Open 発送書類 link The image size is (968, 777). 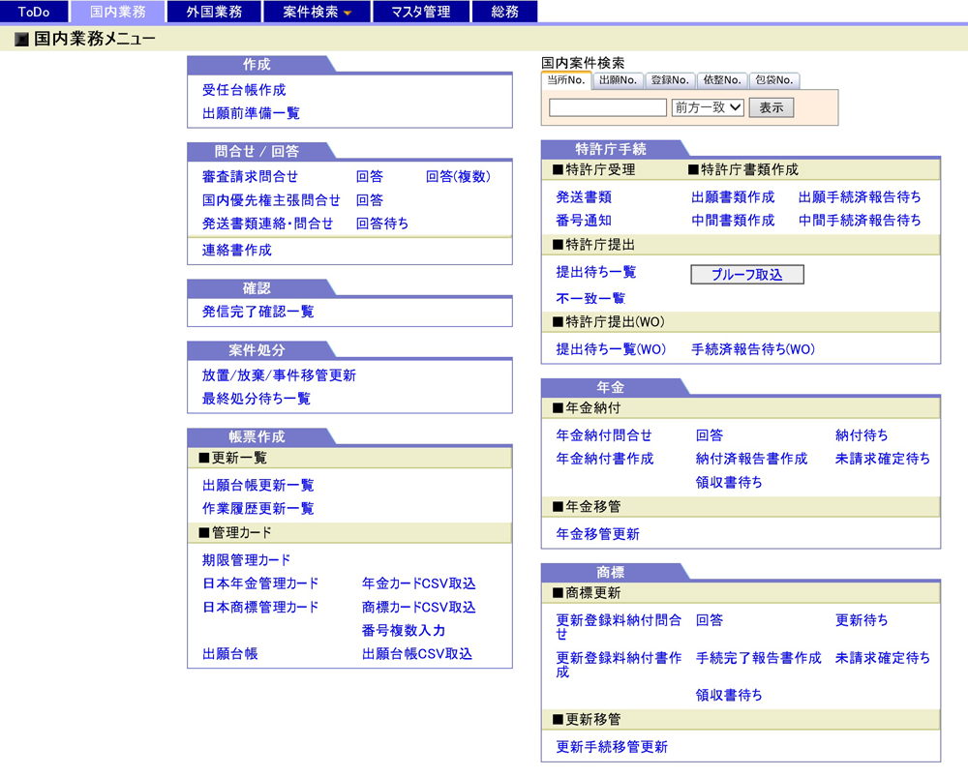tap(584, 197)
